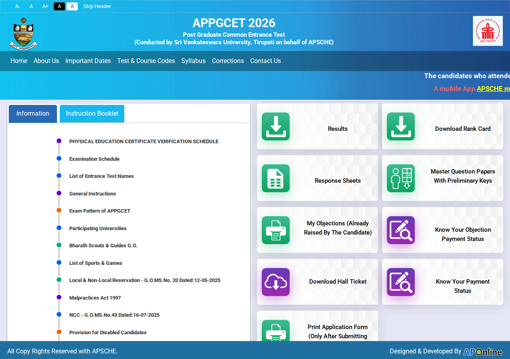Click the Skip Header link
The width and height of the screenshot is (510, 359).
click(x=97, y=6)
